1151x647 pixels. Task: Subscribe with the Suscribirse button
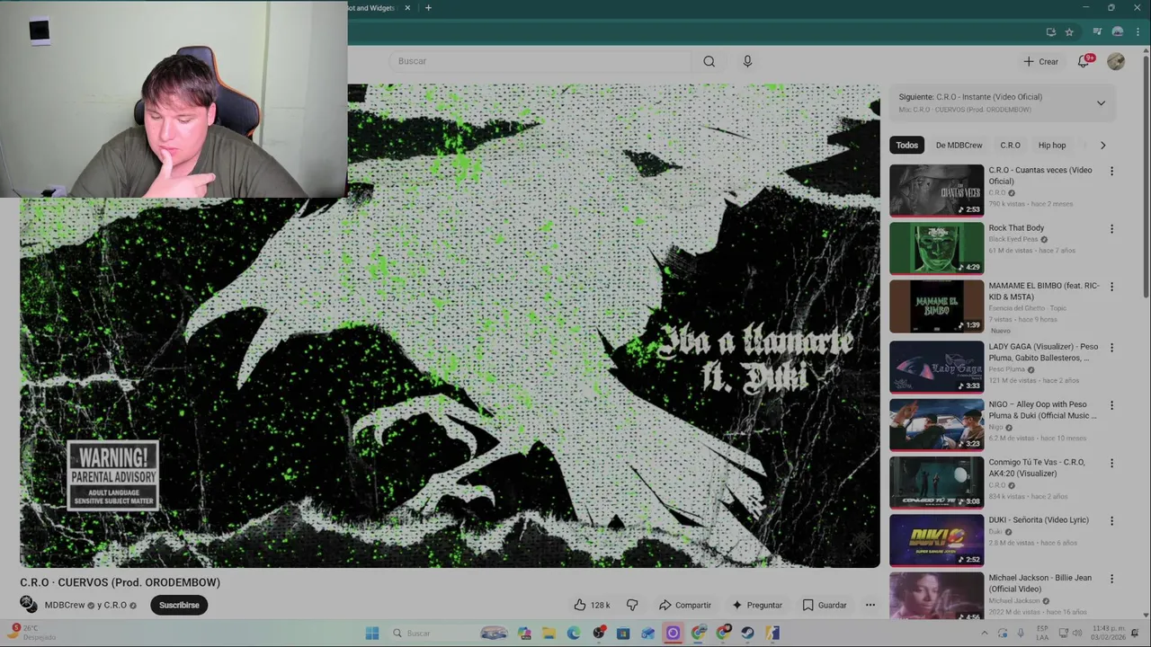179,605
